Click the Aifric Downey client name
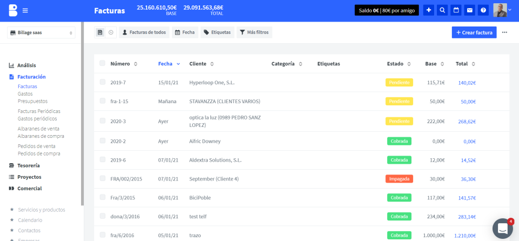This screenshot has height=241, width=519. (x=205, y=142)
